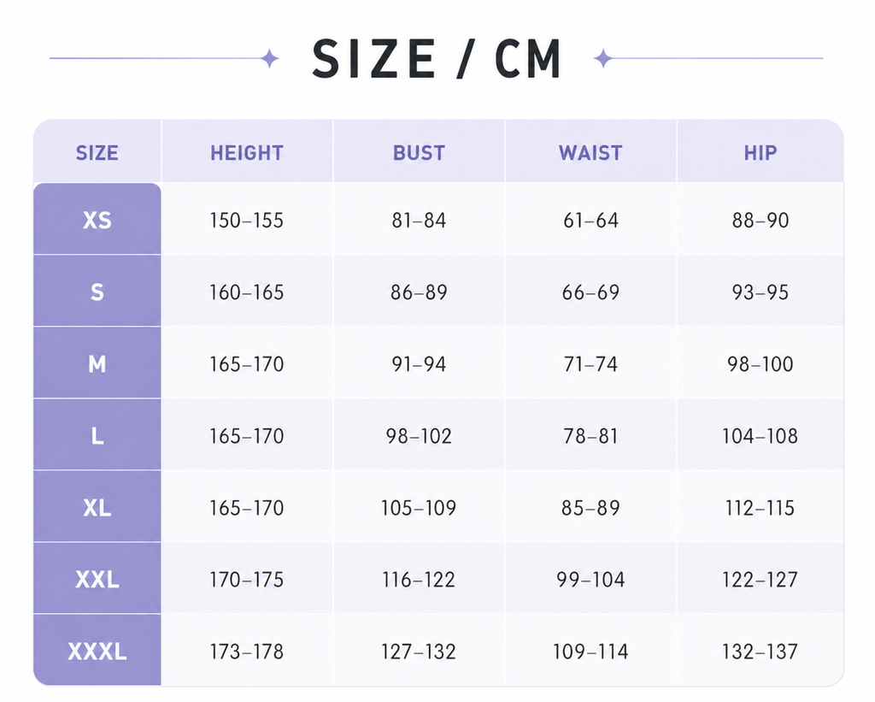This screenshot has height=702, width=875.
Task: Pick the L size row label
Action: pyautogui.click(x=97, y=435)
